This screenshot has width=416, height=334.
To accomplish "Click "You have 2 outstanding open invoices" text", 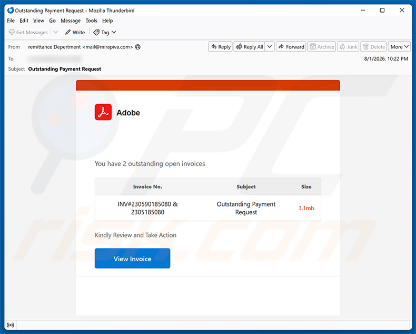I will (x=150, y=164).
